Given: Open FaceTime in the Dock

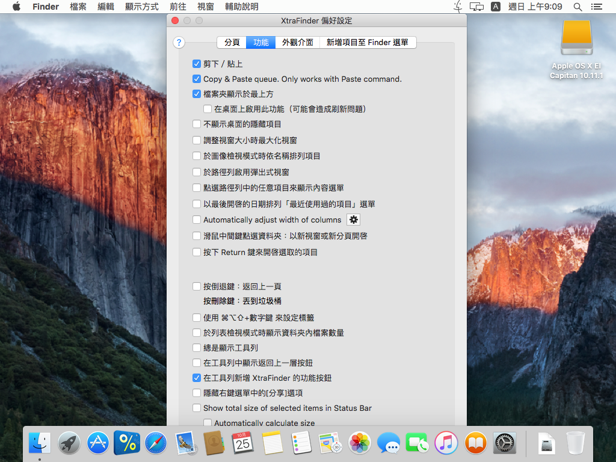Looking at the screenshot, I should coord(417,443).
